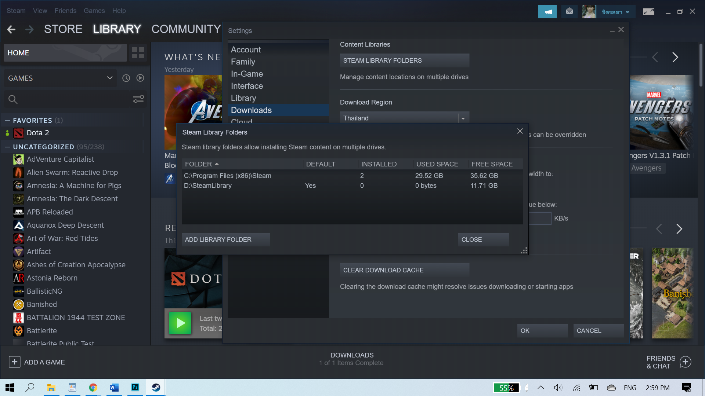Image resolution: width=705 pixels, height=396 pixels.
Task: Select In-Game in Settings sidebar
Action: tap(278, 74)
